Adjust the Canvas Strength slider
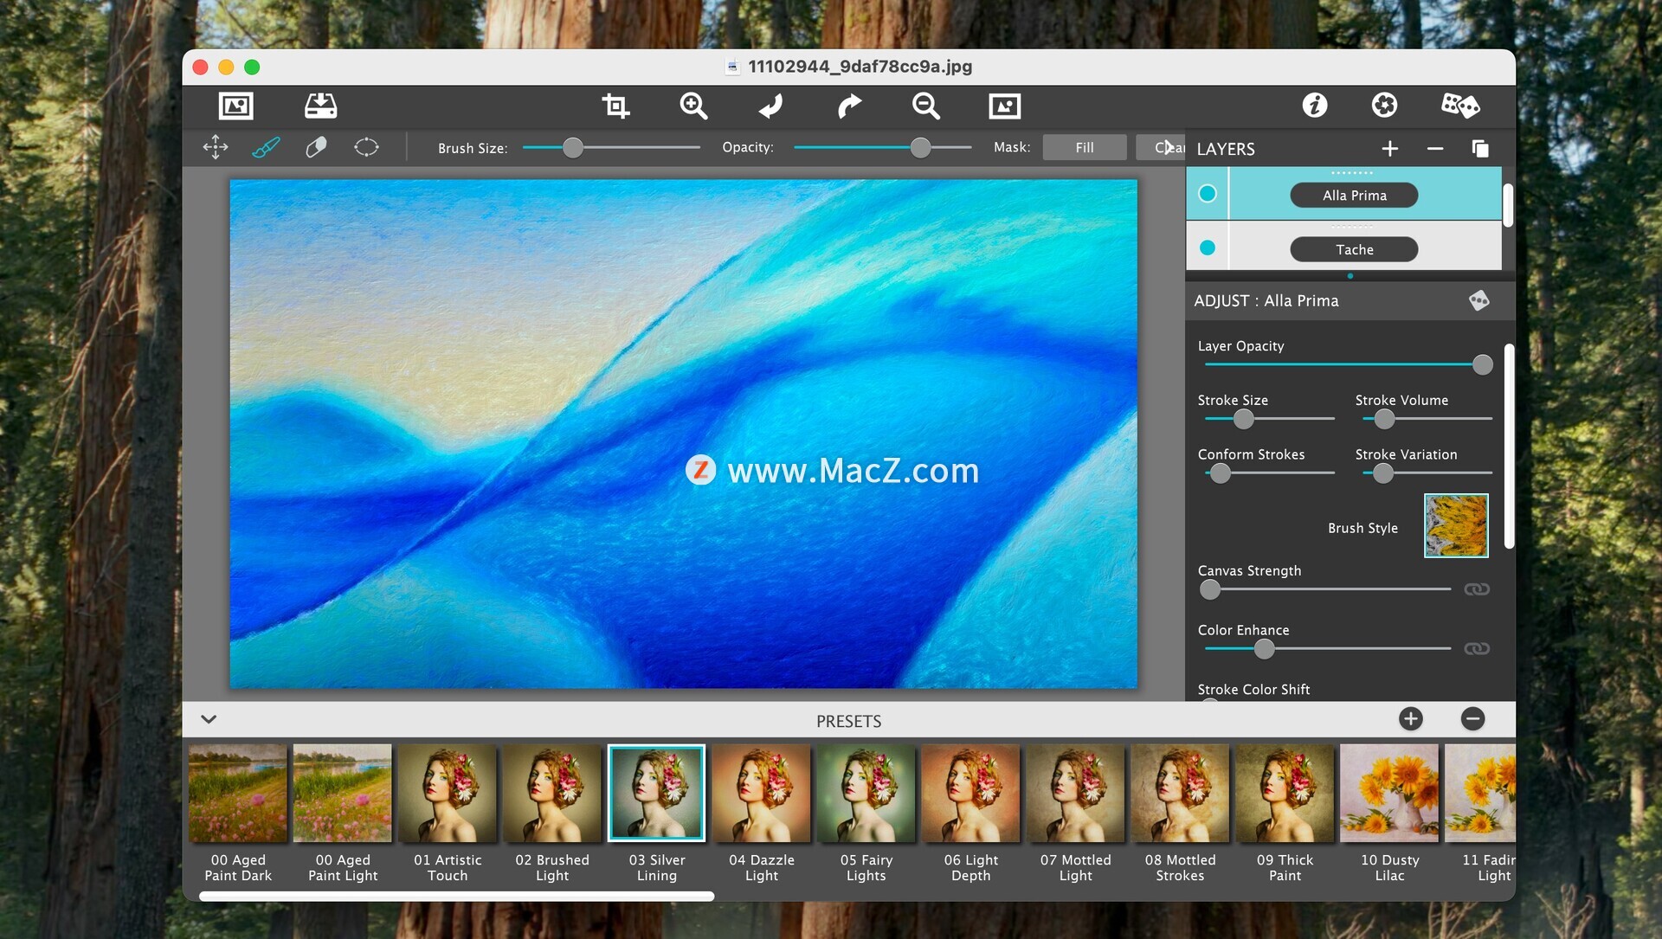 [x=1325, y=589]
